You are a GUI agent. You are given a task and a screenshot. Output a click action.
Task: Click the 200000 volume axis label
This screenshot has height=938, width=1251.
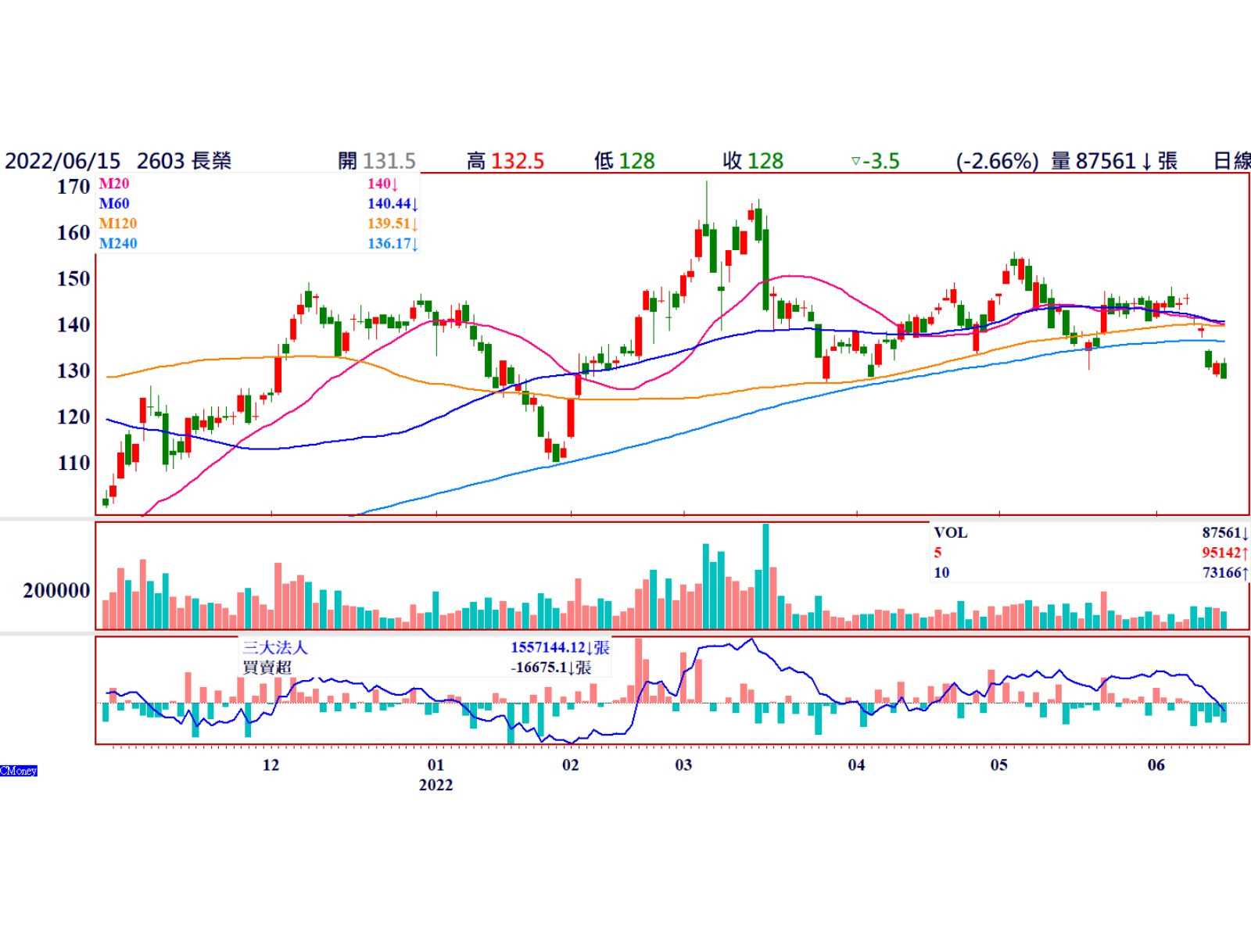[x=56, y=591]
